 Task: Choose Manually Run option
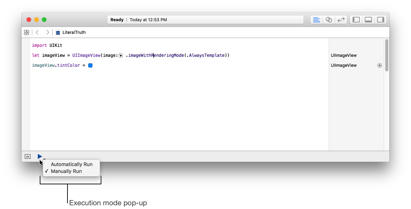coord(66,171)
